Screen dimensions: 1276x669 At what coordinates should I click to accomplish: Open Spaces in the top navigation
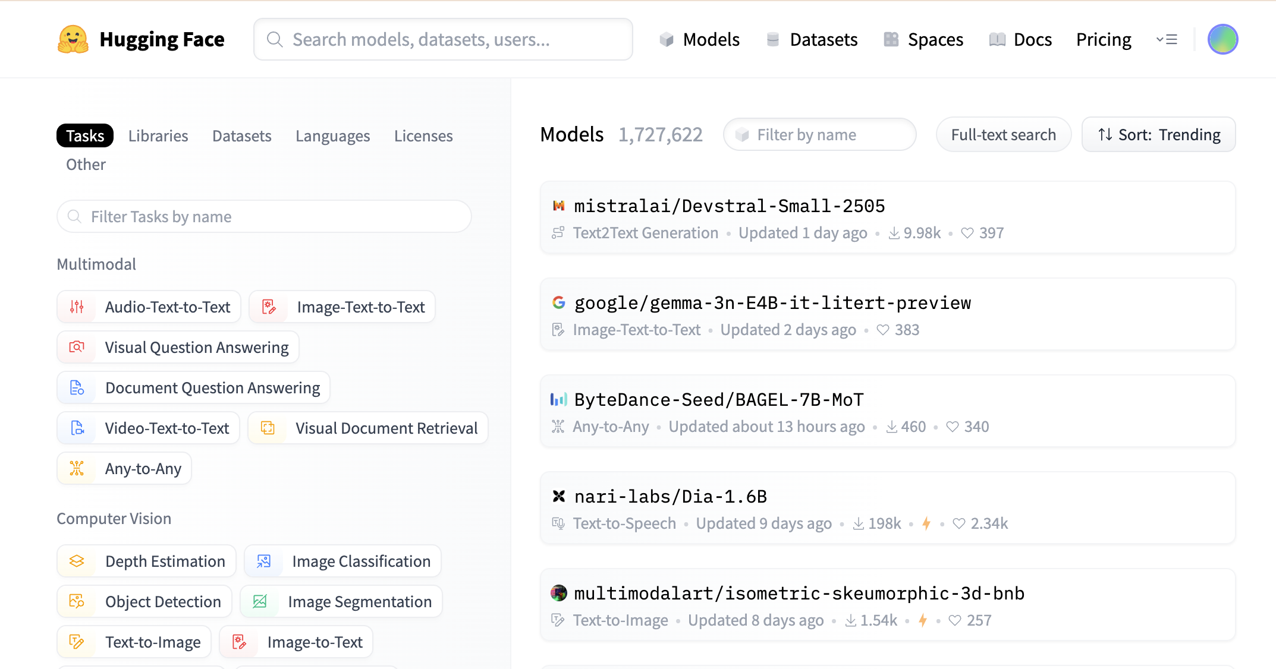924,39
